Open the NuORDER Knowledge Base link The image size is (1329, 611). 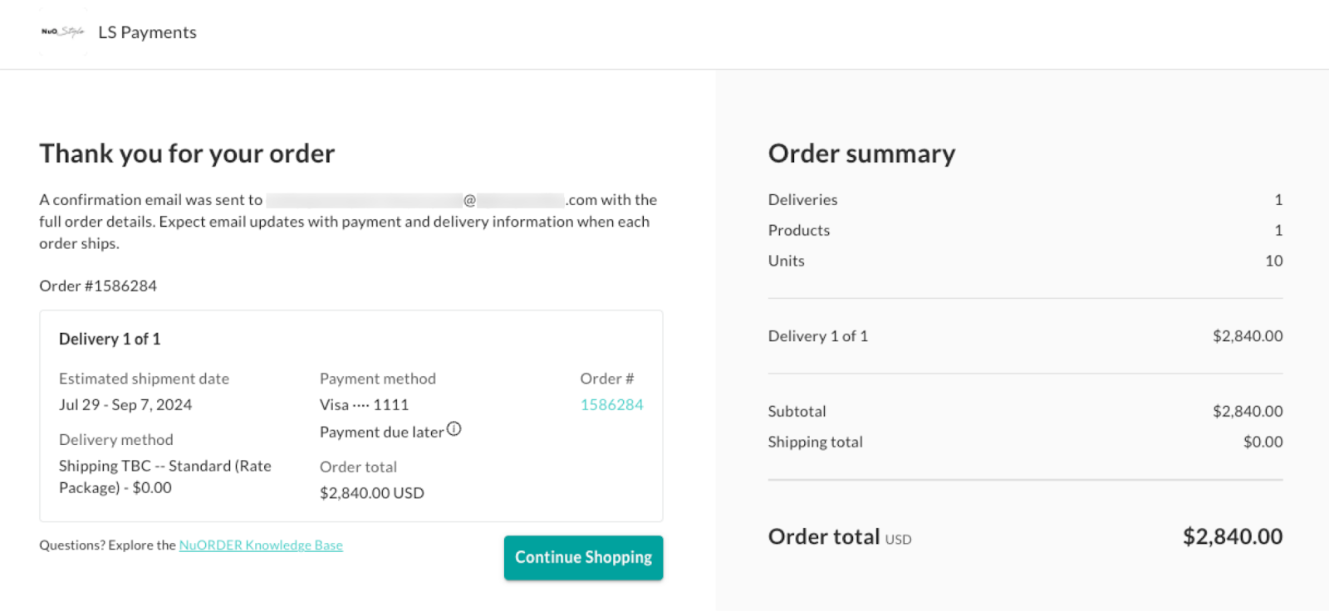(x=260, y=545)
